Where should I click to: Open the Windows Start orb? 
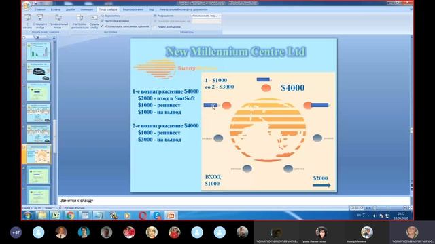click(x=27, y=216)
